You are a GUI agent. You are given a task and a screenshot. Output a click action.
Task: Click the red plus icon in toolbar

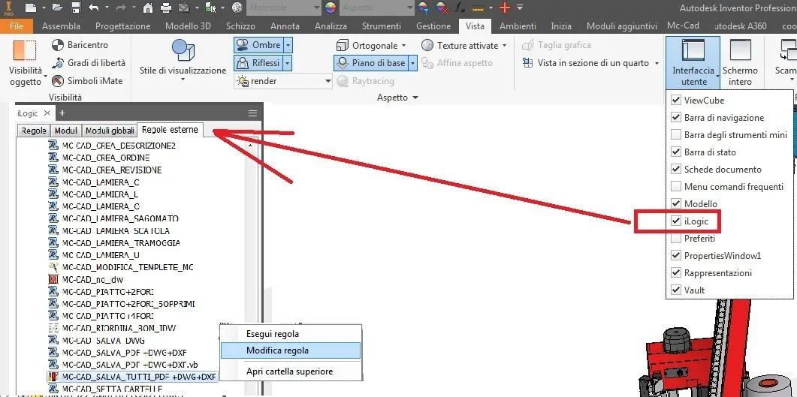coord(504,8)
